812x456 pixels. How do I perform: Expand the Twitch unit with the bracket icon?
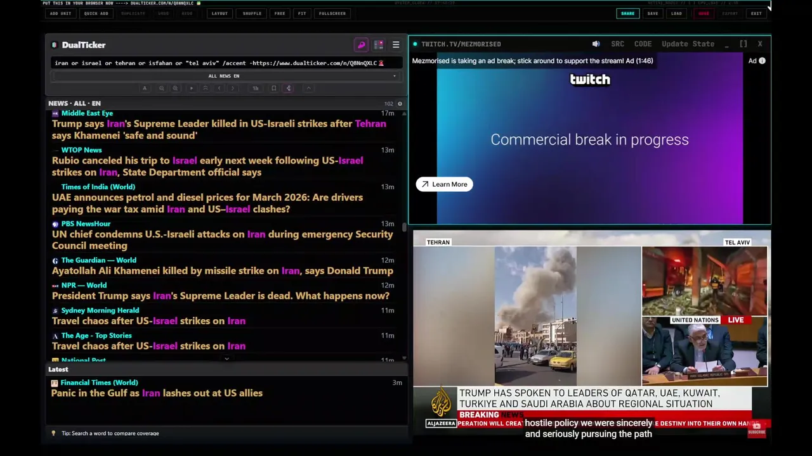click(743, 44)
